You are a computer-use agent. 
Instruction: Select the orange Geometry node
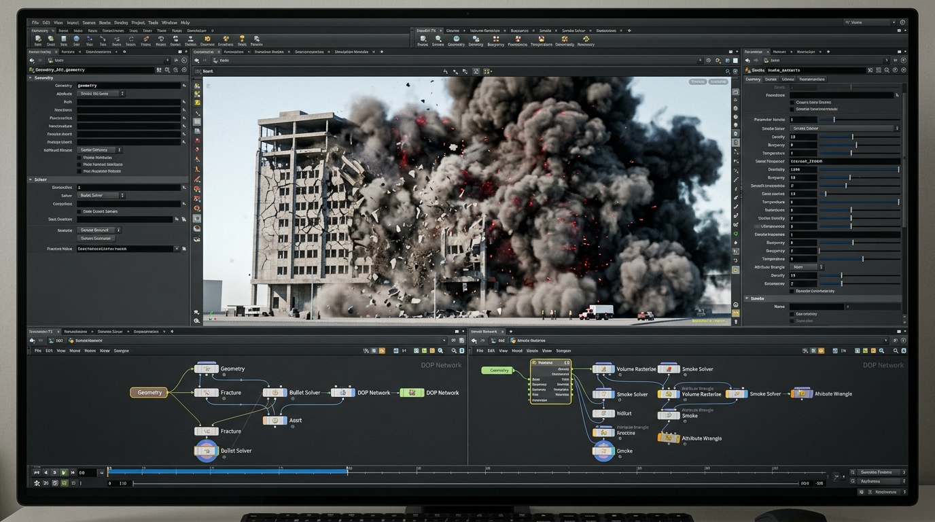pyautogui.click(x=149, y=393)
